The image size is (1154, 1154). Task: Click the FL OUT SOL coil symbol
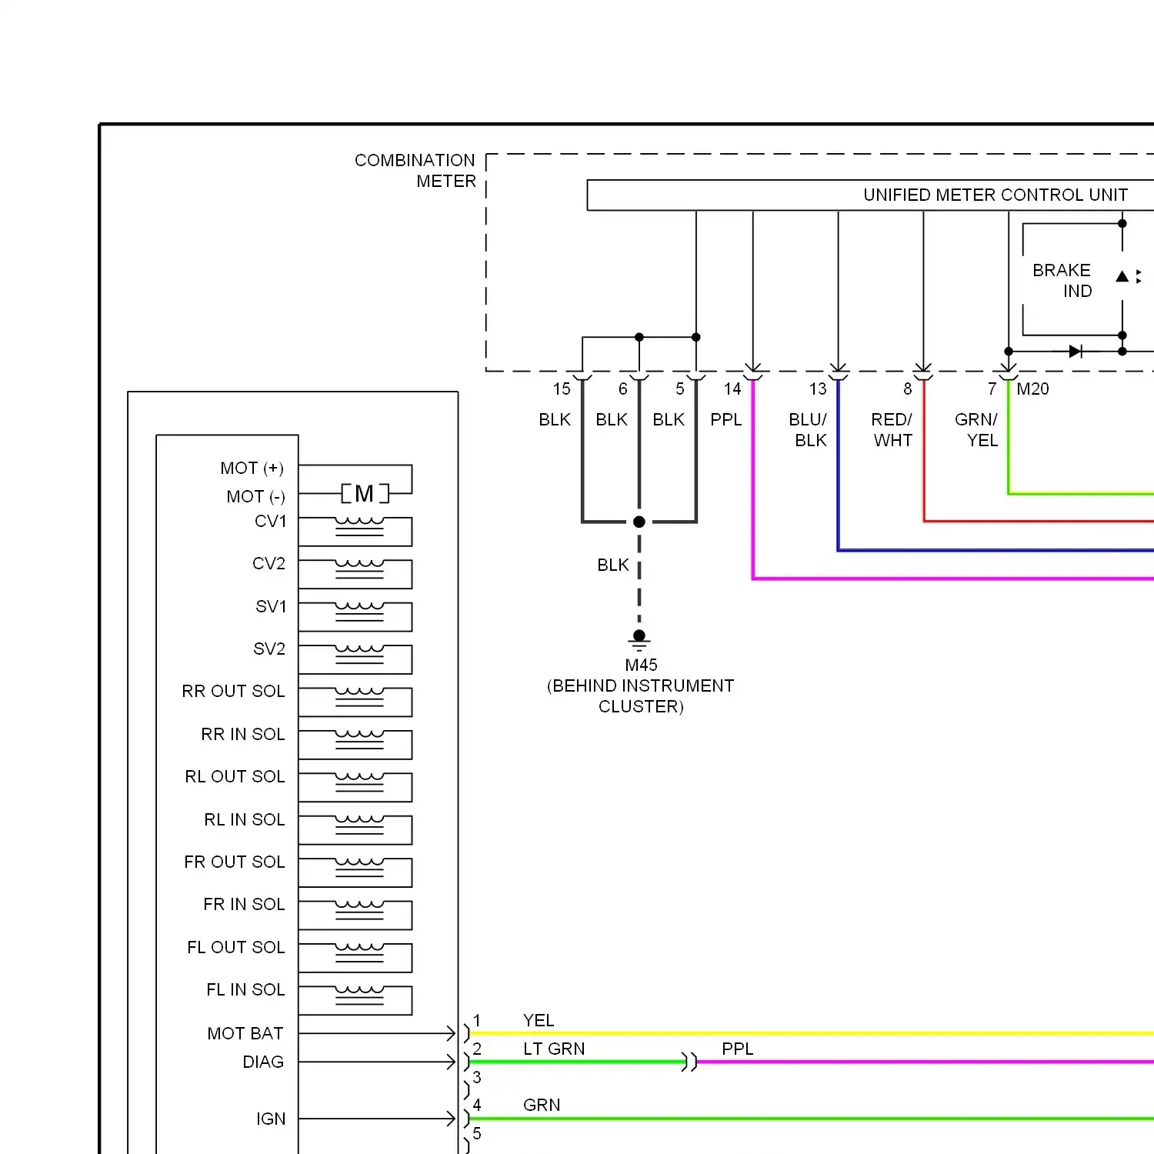coord(359,953)
